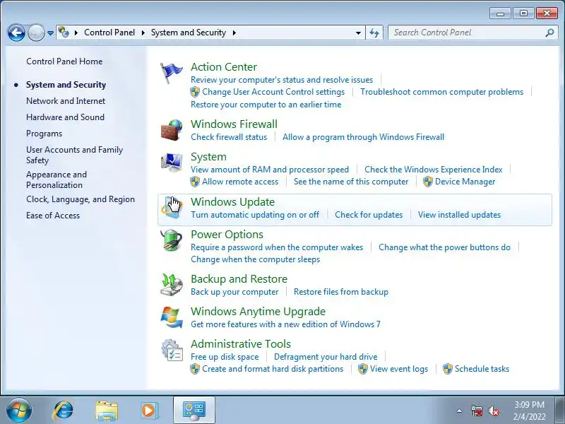Open the System monitor icon

click(x=172, y=163)
